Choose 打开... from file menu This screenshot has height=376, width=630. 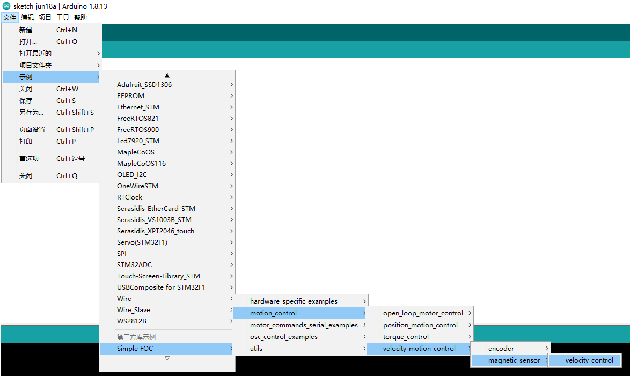point(52,42)
